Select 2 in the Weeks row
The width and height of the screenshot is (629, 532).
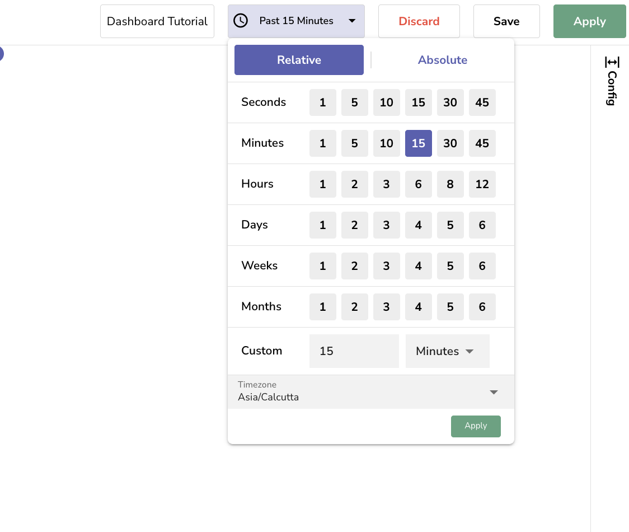click(355, 265)
